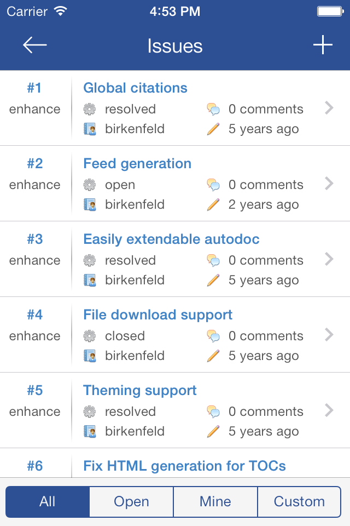Image resolution: width=350 pixels, height=526 pixels.
Task: Tap the gear status icon on issue #4
Action: pos(90,336)
